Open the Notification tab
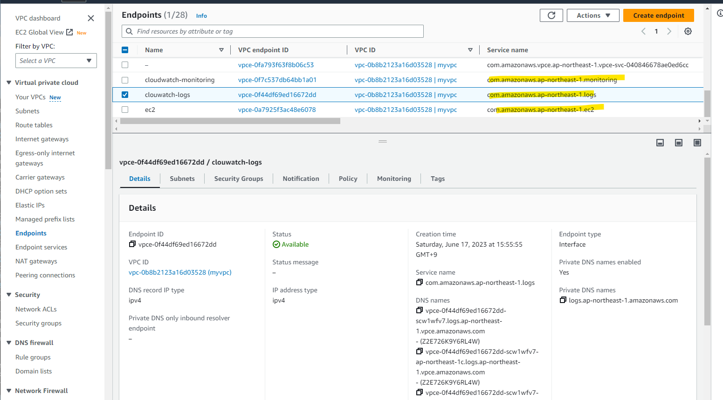The height and width of the screenshot is (400, 723). pos(301,179)
